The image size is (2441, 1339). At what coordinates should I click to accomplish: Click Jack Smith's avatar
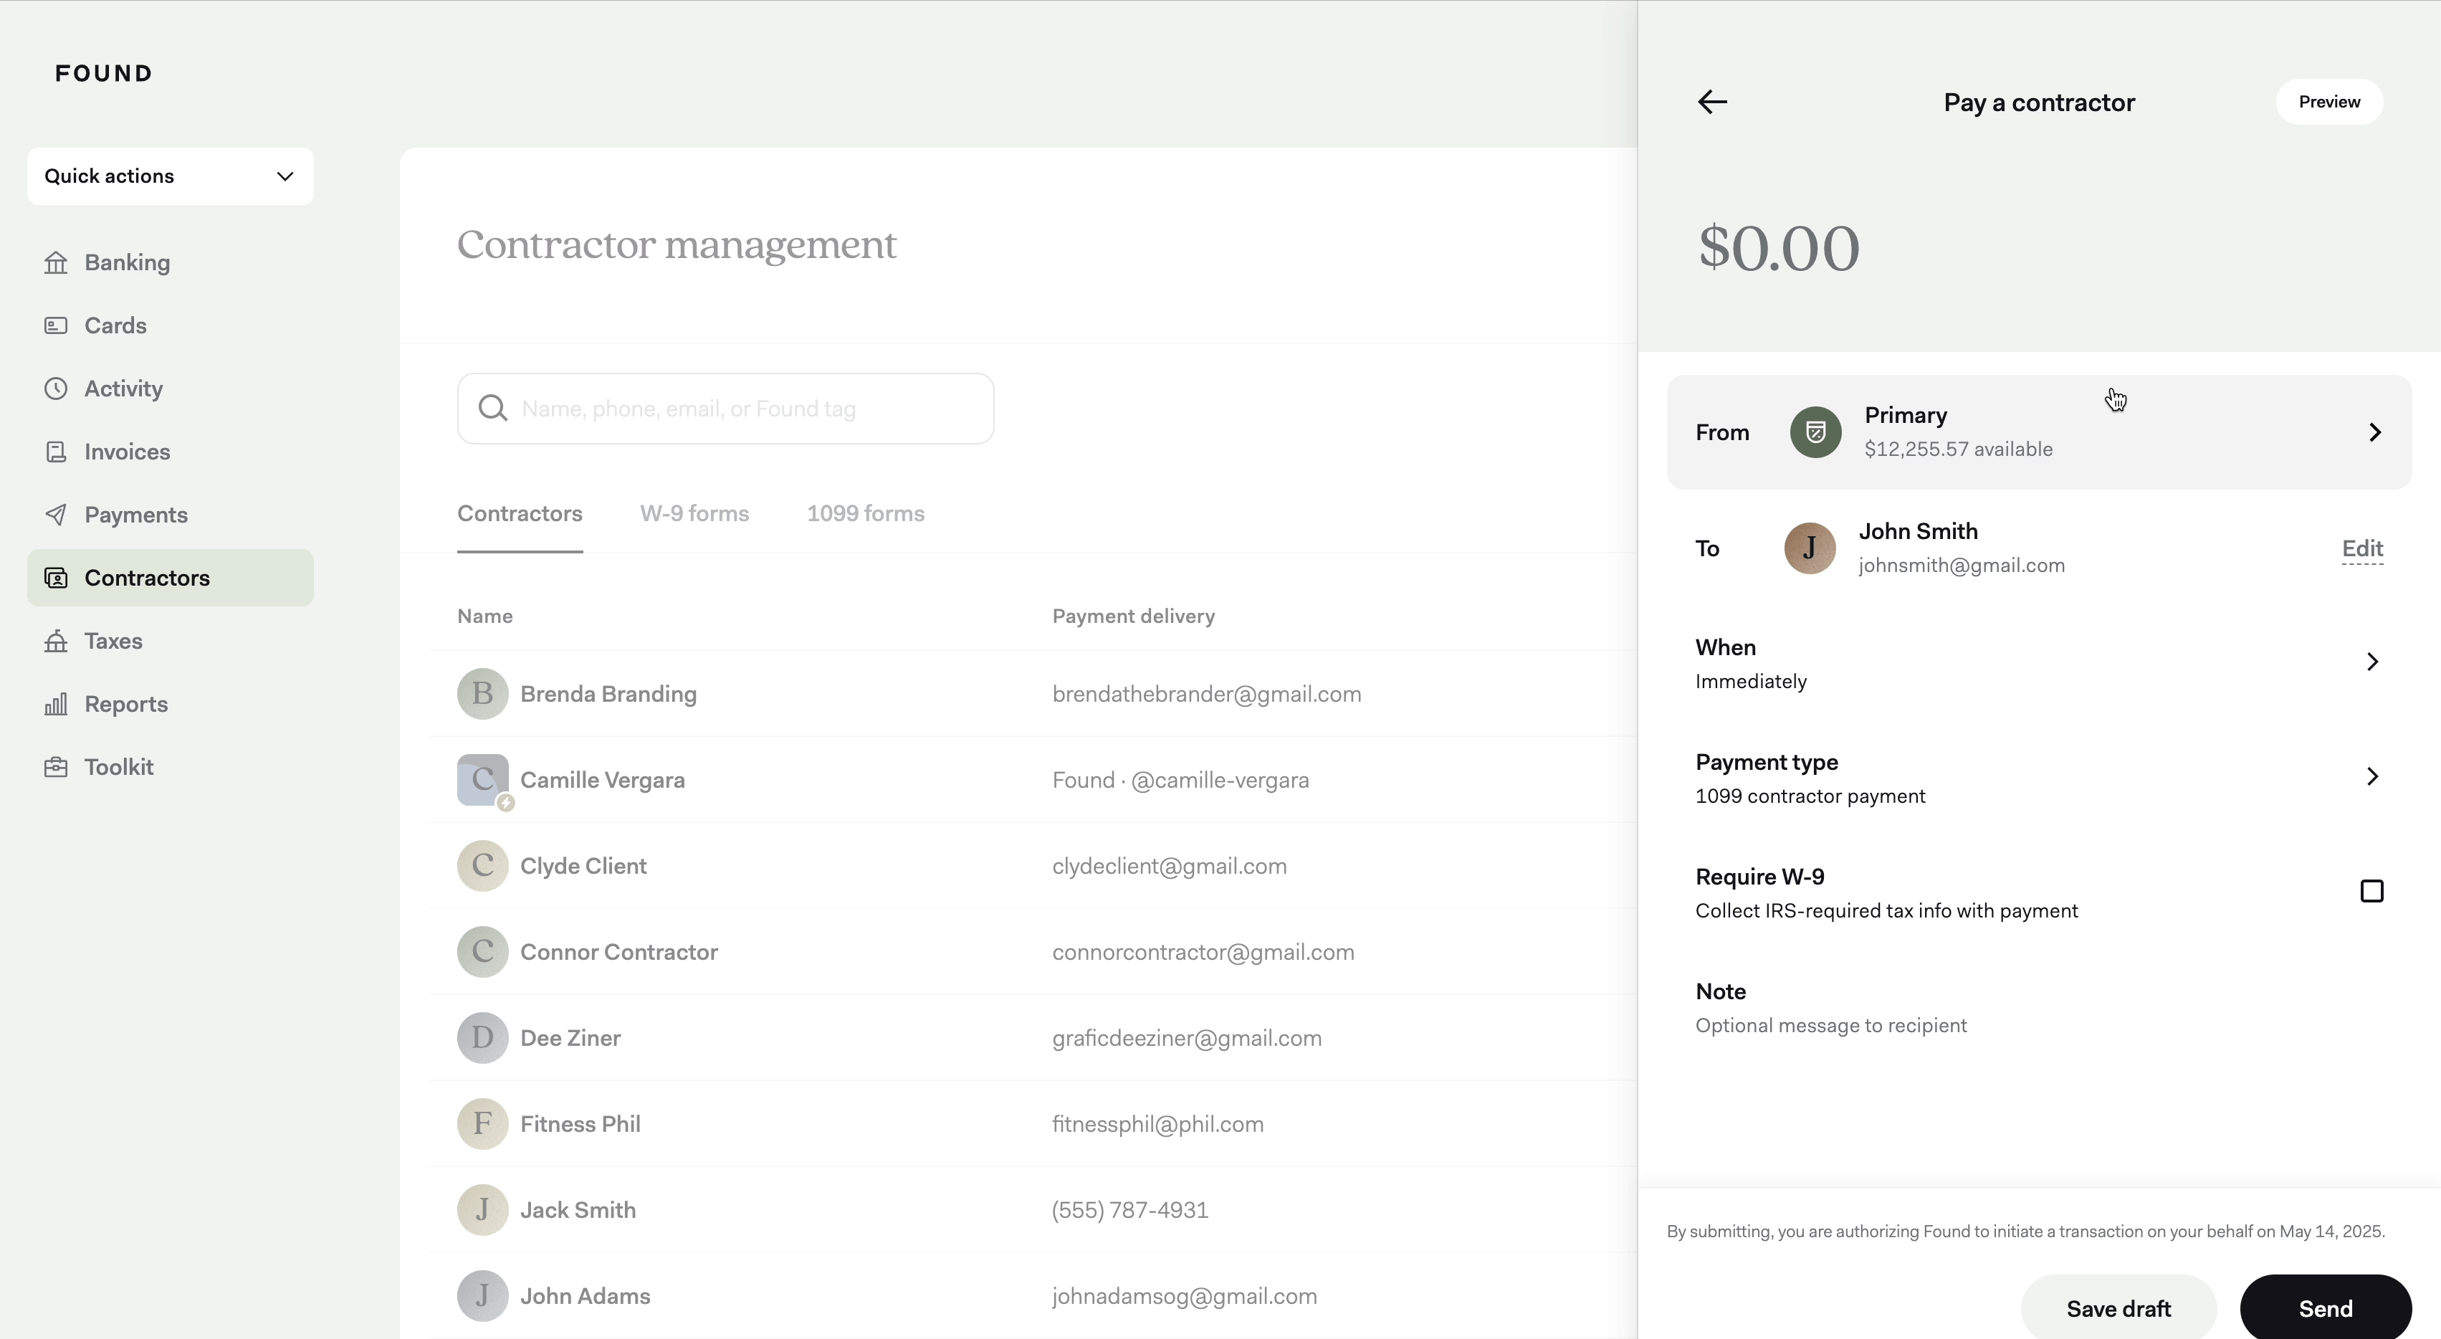pyautogui.click(x=482, y=1210)
